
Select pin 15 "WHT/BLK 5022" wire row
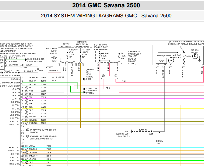tap(34, 123)
